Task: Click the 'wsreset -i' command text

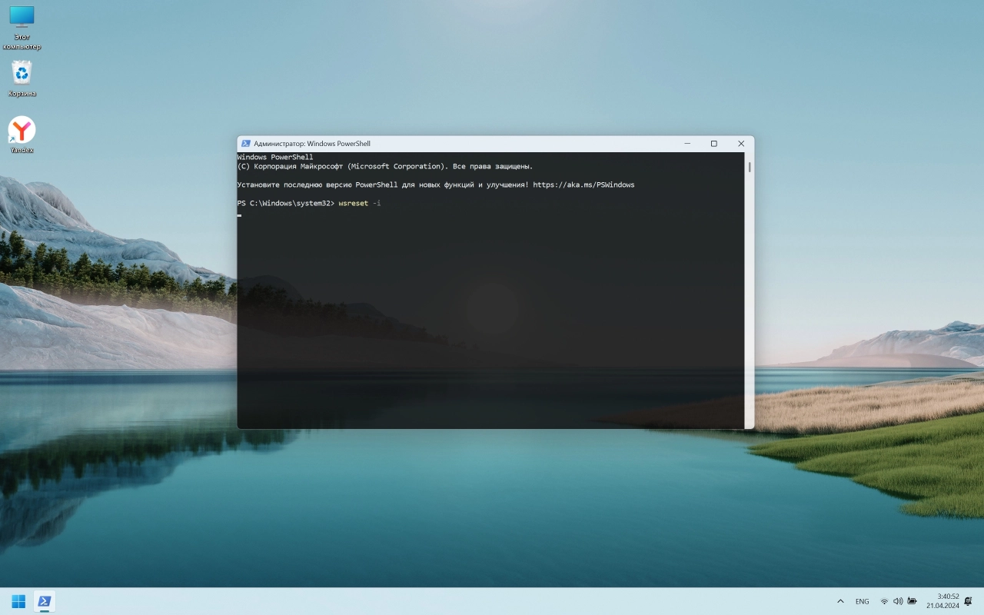Action: point(360,203)
